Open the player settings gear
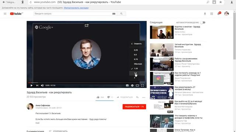Image resolution: width=236 pixels, height=132 pixels. [x=132, y=85]
